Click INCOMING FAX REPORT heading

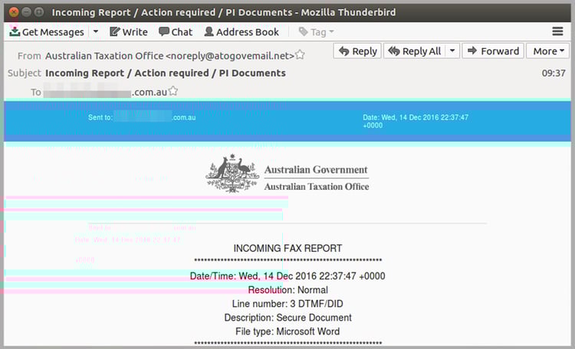click(287, 248)
